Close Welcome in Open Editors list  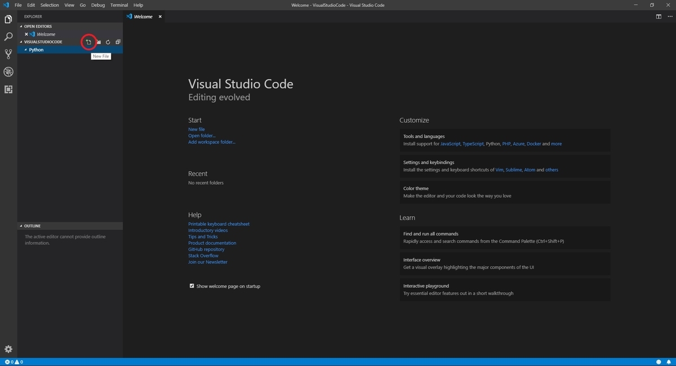26,34
